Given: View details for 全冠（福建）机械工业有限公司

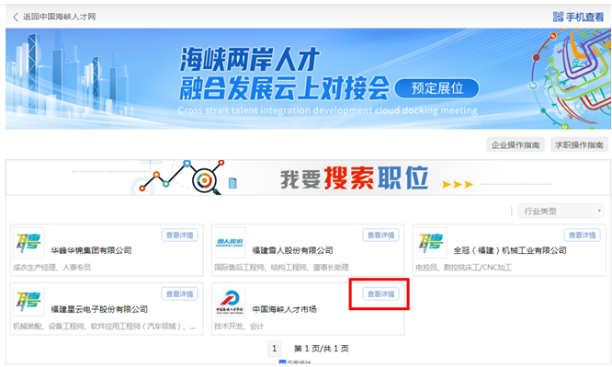Looking at the screenshot, I should point(582,235).
